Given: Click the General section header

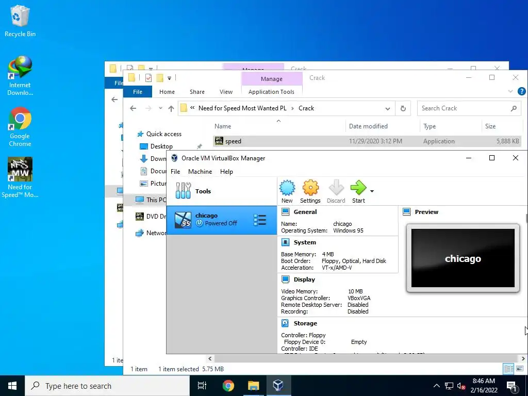Looking at the screenshot, I should tap(305, 212).
